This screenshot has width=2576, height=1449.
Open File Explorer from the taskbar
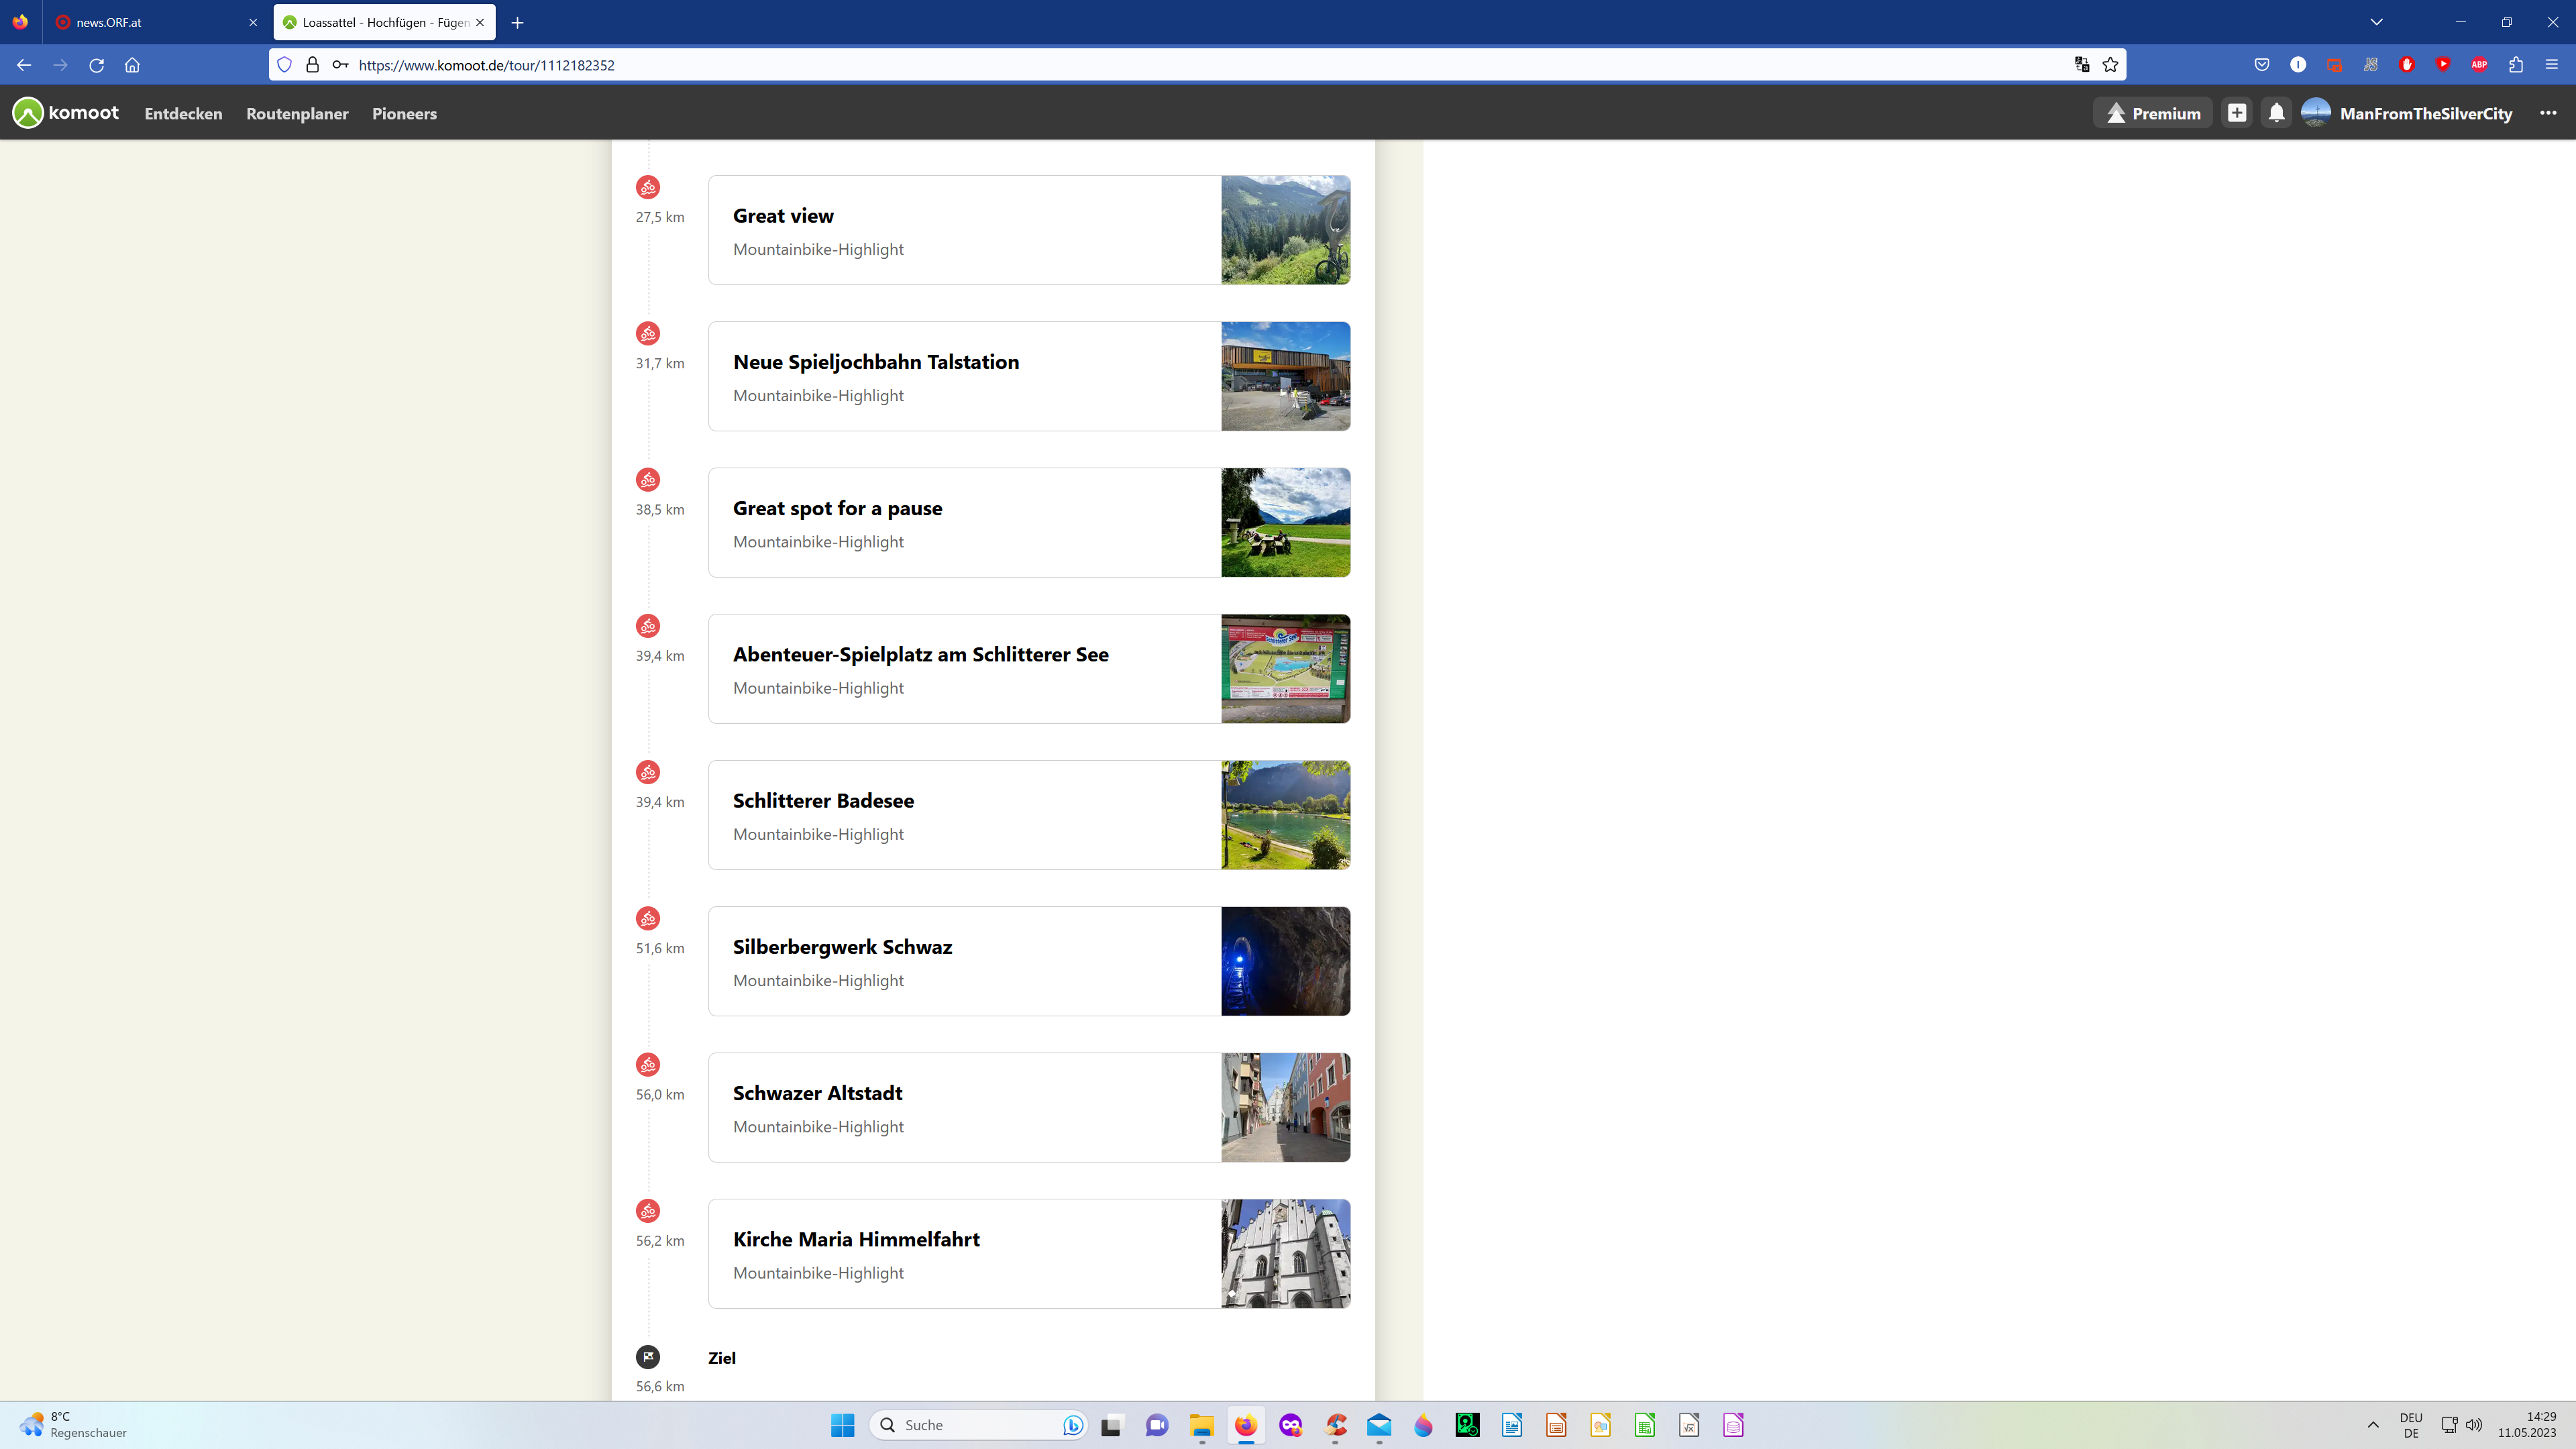pos(1201,1425)
